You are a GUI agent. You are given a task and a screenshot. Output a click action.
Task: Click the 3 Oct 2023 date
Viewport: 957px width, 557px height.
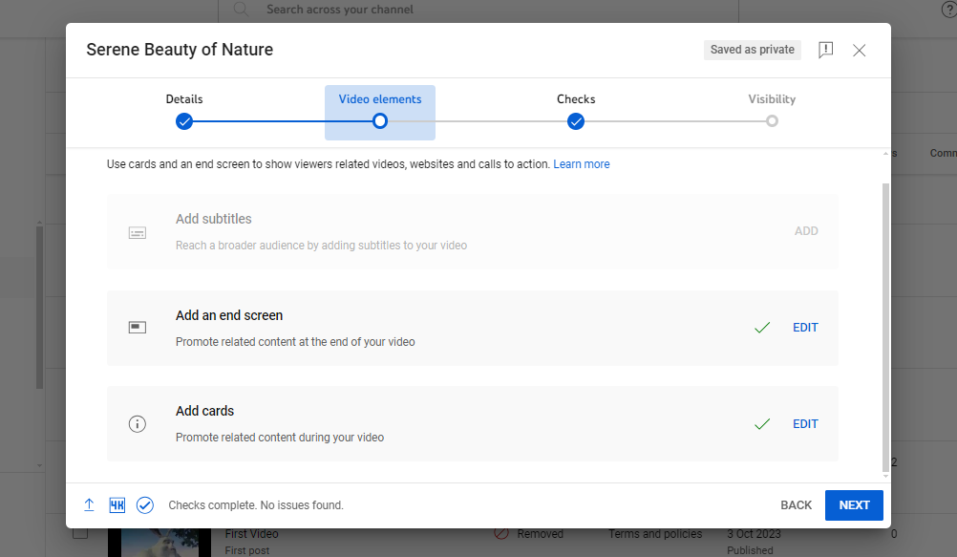tap(754, 534)
